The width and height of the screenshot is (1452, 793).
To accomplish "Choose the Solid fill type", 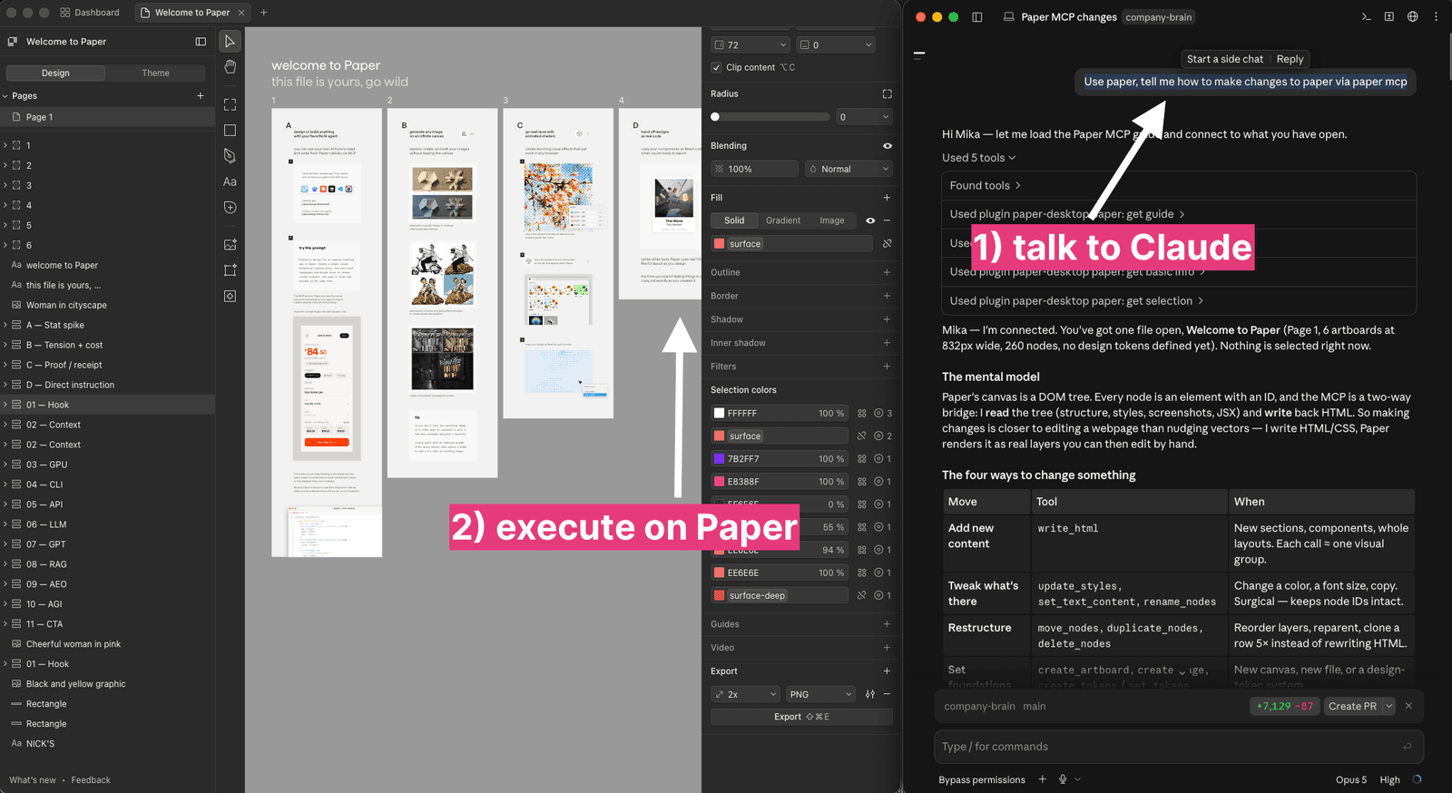I will point(734,220).
